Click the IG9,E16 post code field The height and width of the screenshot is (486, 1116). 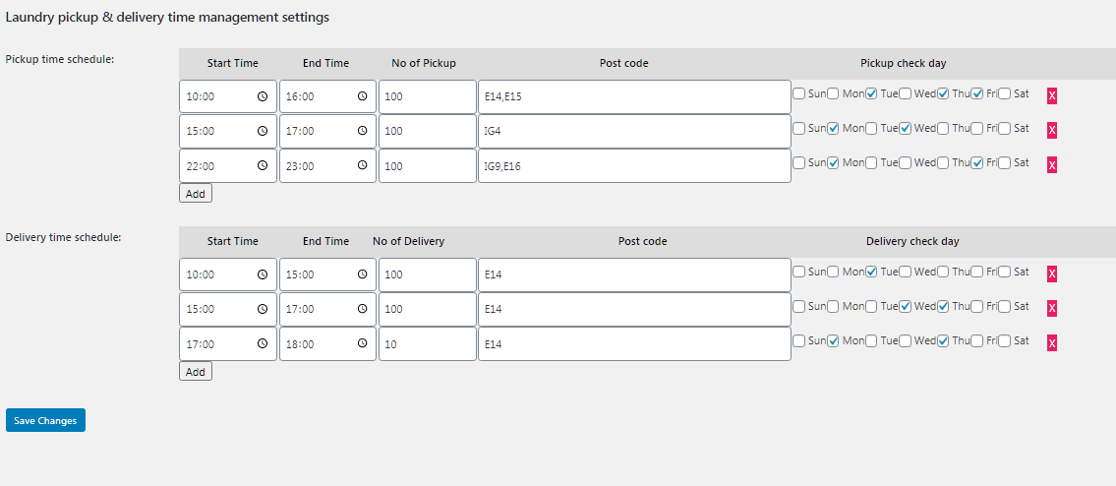(634, 166)
